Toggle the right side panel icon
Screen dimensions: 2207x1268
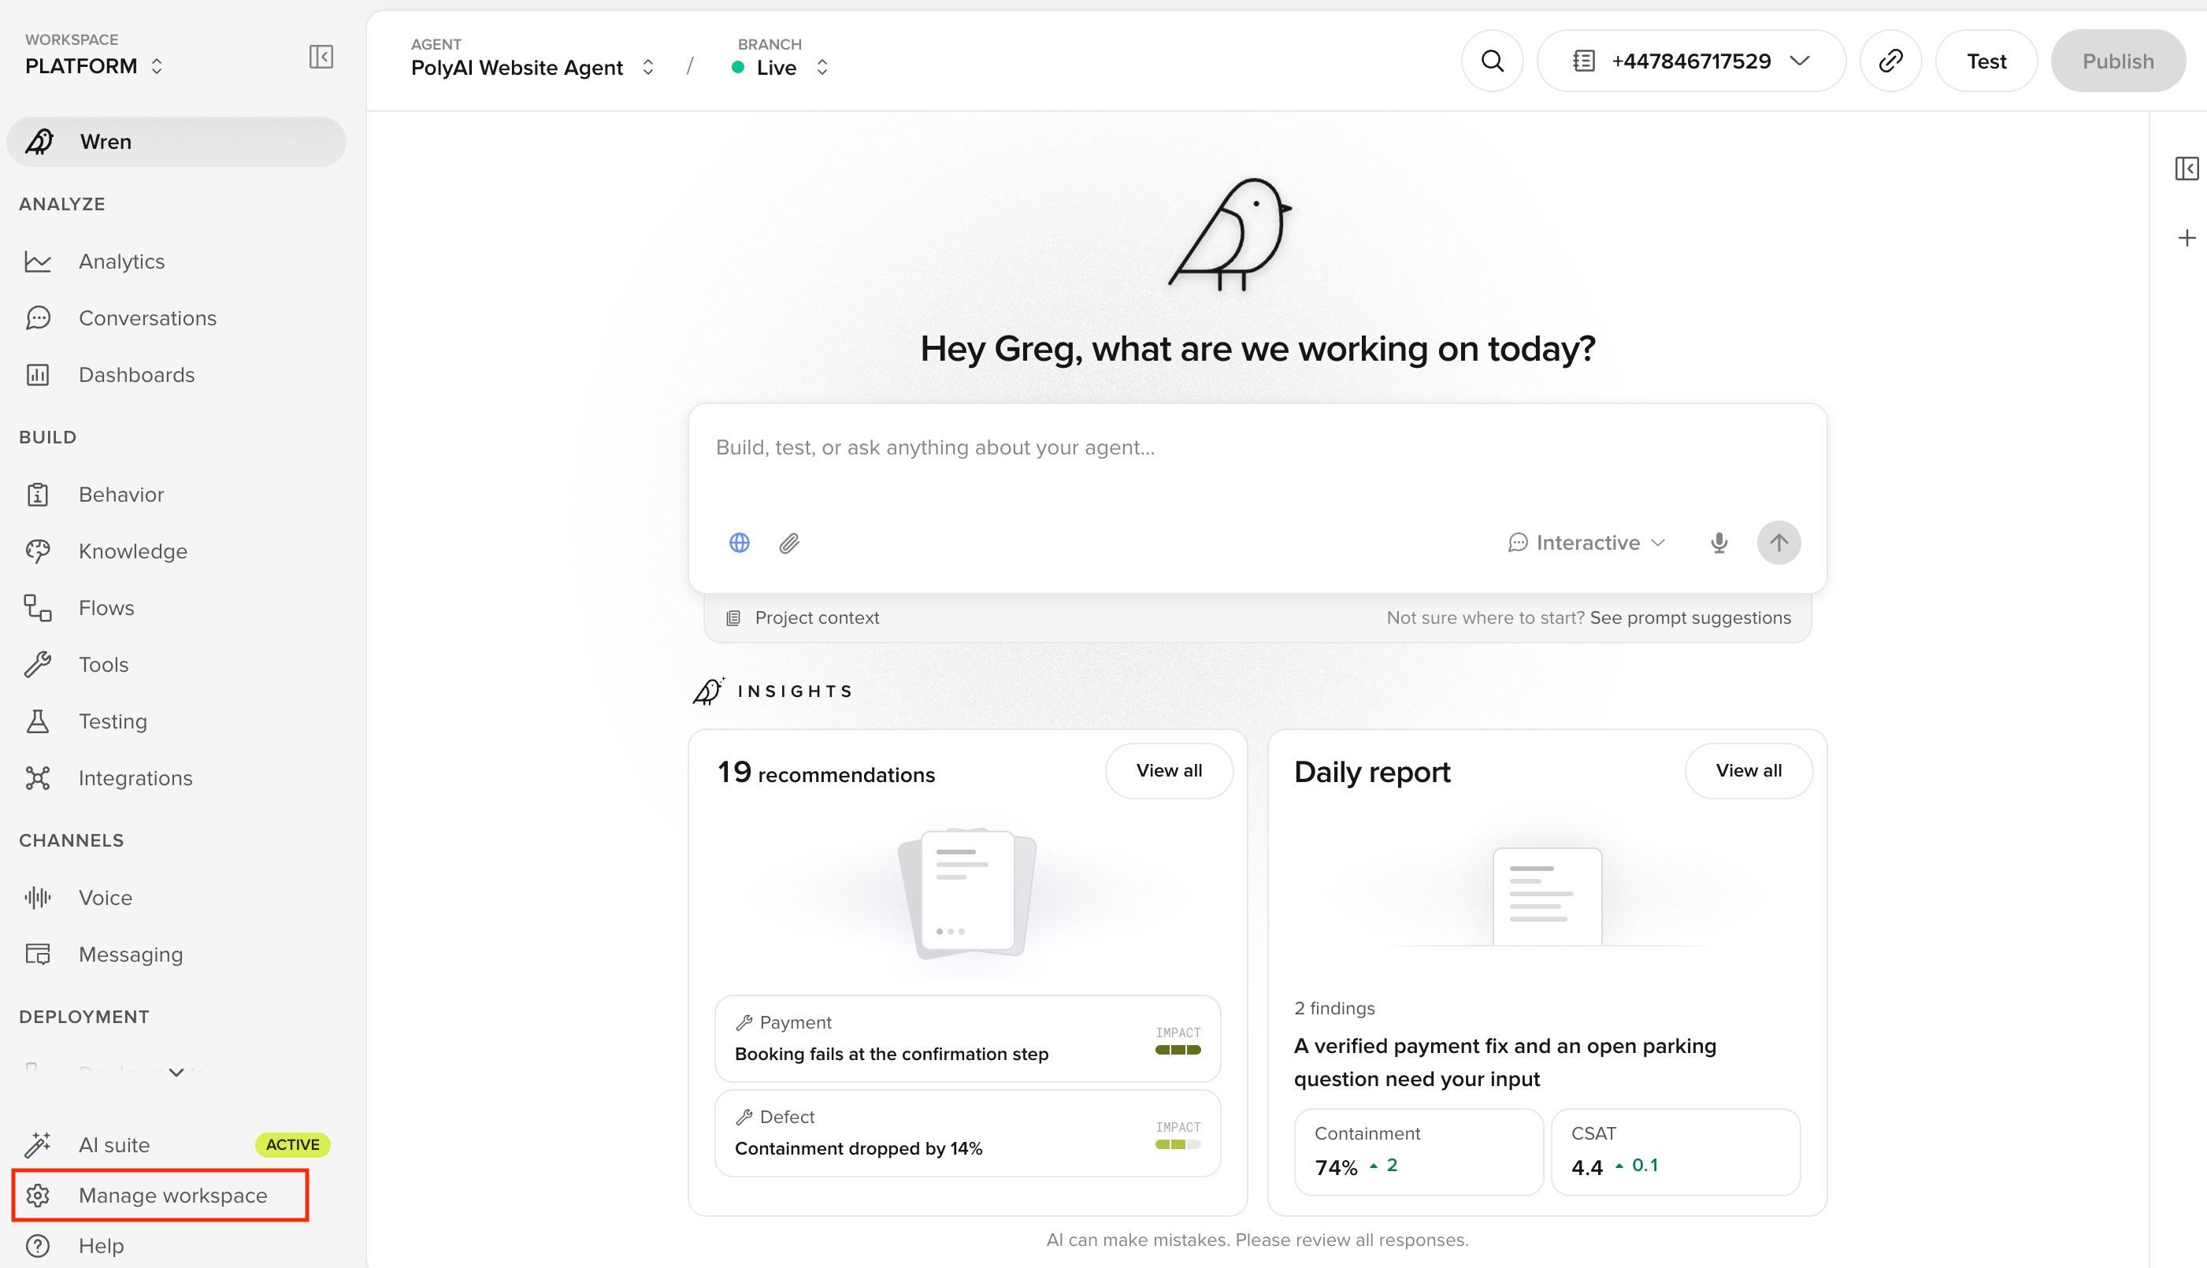(x=2186, y=168)
